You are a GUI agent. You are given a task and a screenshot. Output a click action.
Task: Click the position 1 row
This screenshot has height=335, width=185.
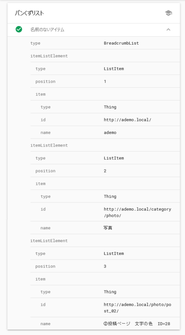107,82
